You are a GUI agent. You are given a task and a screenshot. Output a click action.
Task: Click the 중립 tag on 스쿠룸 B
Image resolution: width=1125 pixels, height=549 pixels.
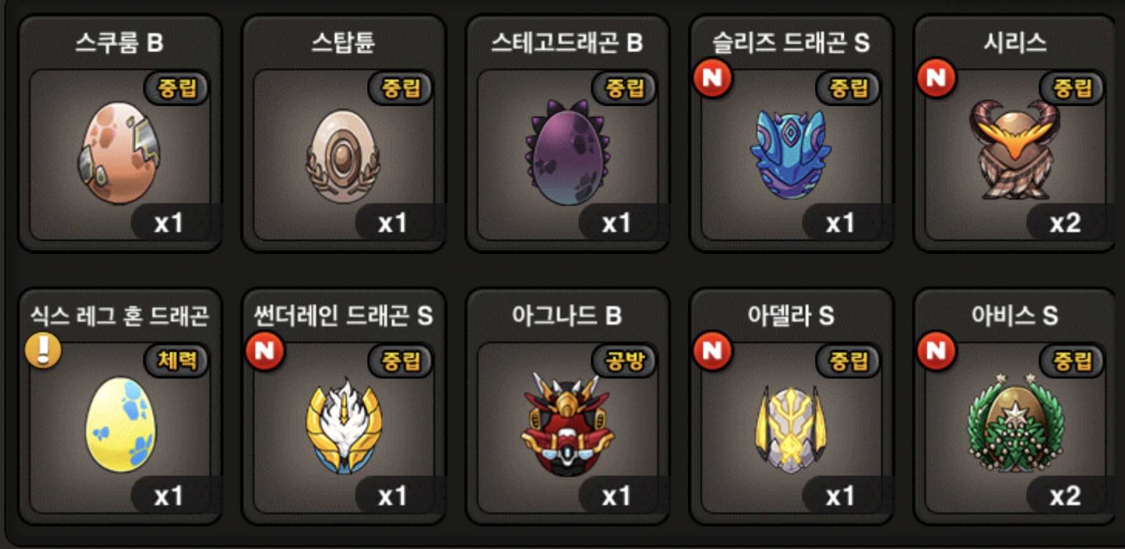pyautogui.click(x=176, y=88)
